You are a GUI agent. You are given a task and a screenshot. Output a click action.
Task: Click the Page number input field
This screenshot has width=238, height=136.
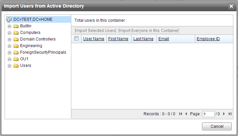point(208,114)
